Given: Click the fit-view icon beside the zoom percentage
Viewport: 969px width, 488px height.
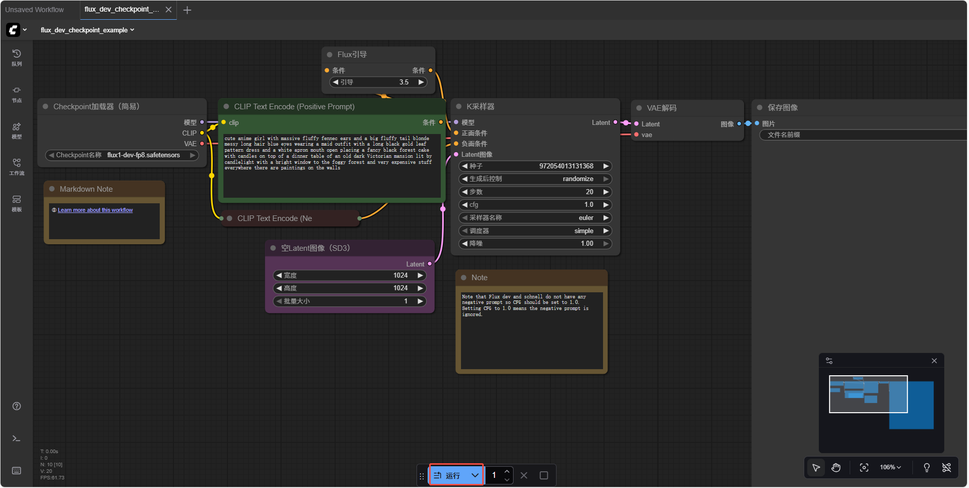Looking at the screenshot, I should click(864, 468).
